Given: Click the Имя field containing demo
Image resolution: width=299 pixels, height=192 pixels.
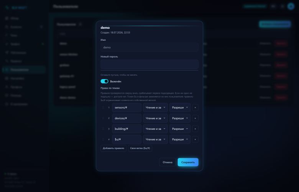Looking at the screenshot, I should 149,47.
